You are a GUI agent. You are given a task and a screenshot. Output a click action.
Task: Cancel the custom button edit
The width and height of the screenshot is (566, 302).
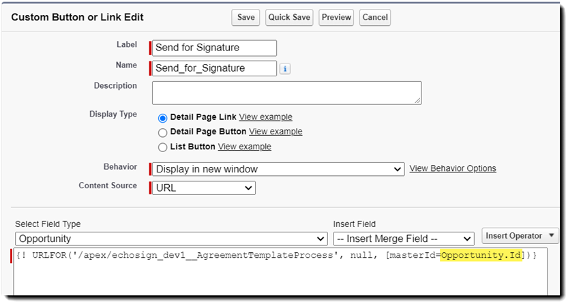pos(375,17)
